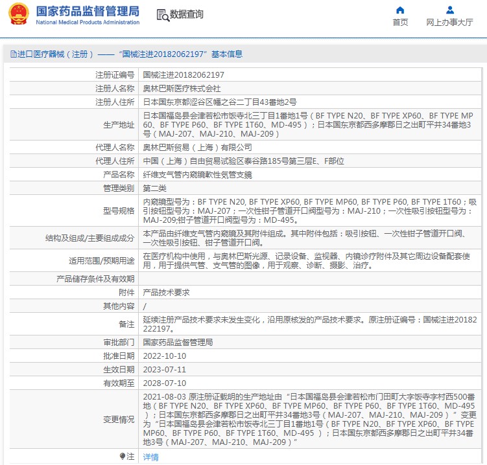Select the 第二类 management category value
Image resolution: width=487 pixels, height=465 pixels.
point(155,188)
